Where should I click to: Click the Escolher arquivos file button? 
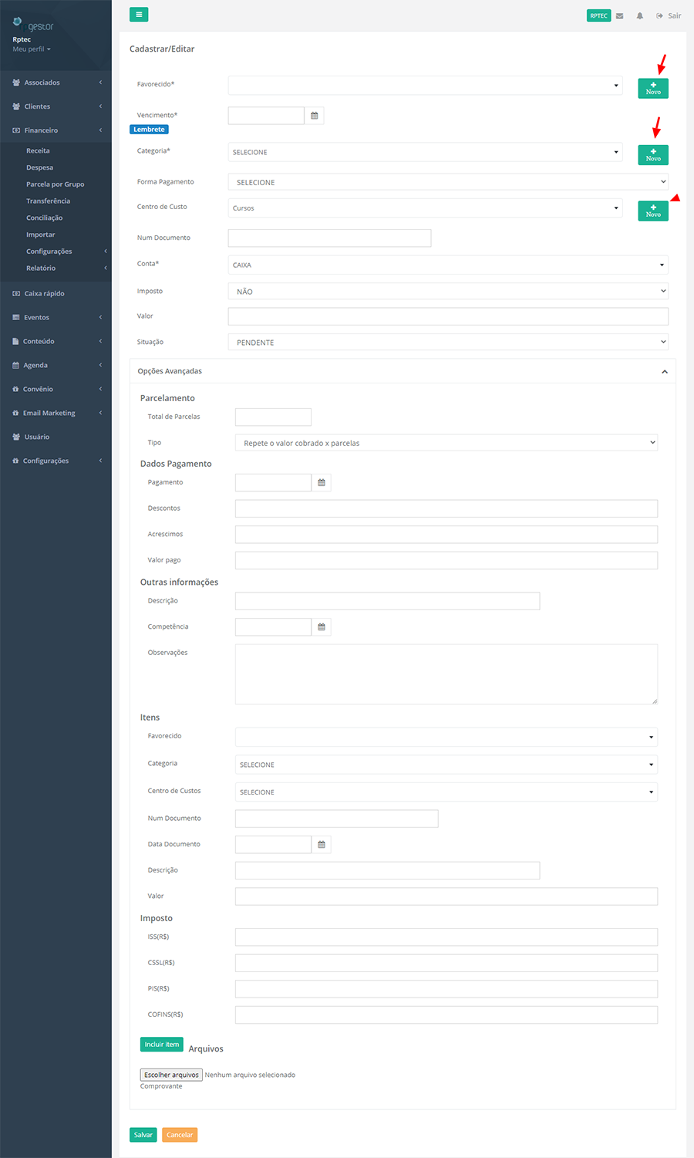point(171,1075)
